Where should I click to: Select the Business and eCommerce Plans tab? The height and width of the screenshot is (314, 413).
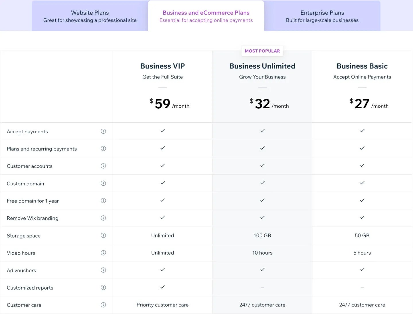(206, 16)
